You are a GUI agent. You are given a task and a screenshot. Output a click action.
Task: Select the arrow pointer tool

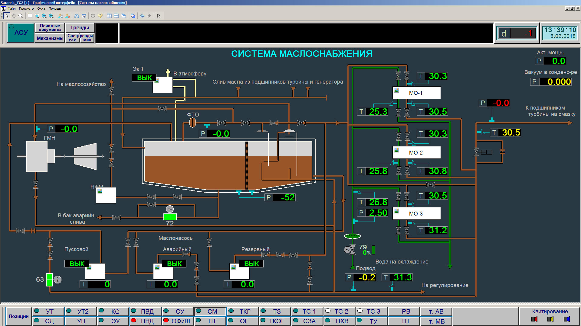(7, 16)
